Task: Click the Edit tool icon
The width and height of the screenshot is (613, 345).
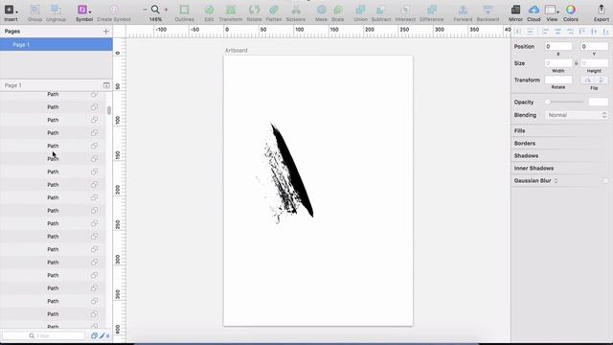Action: (209, 10)
